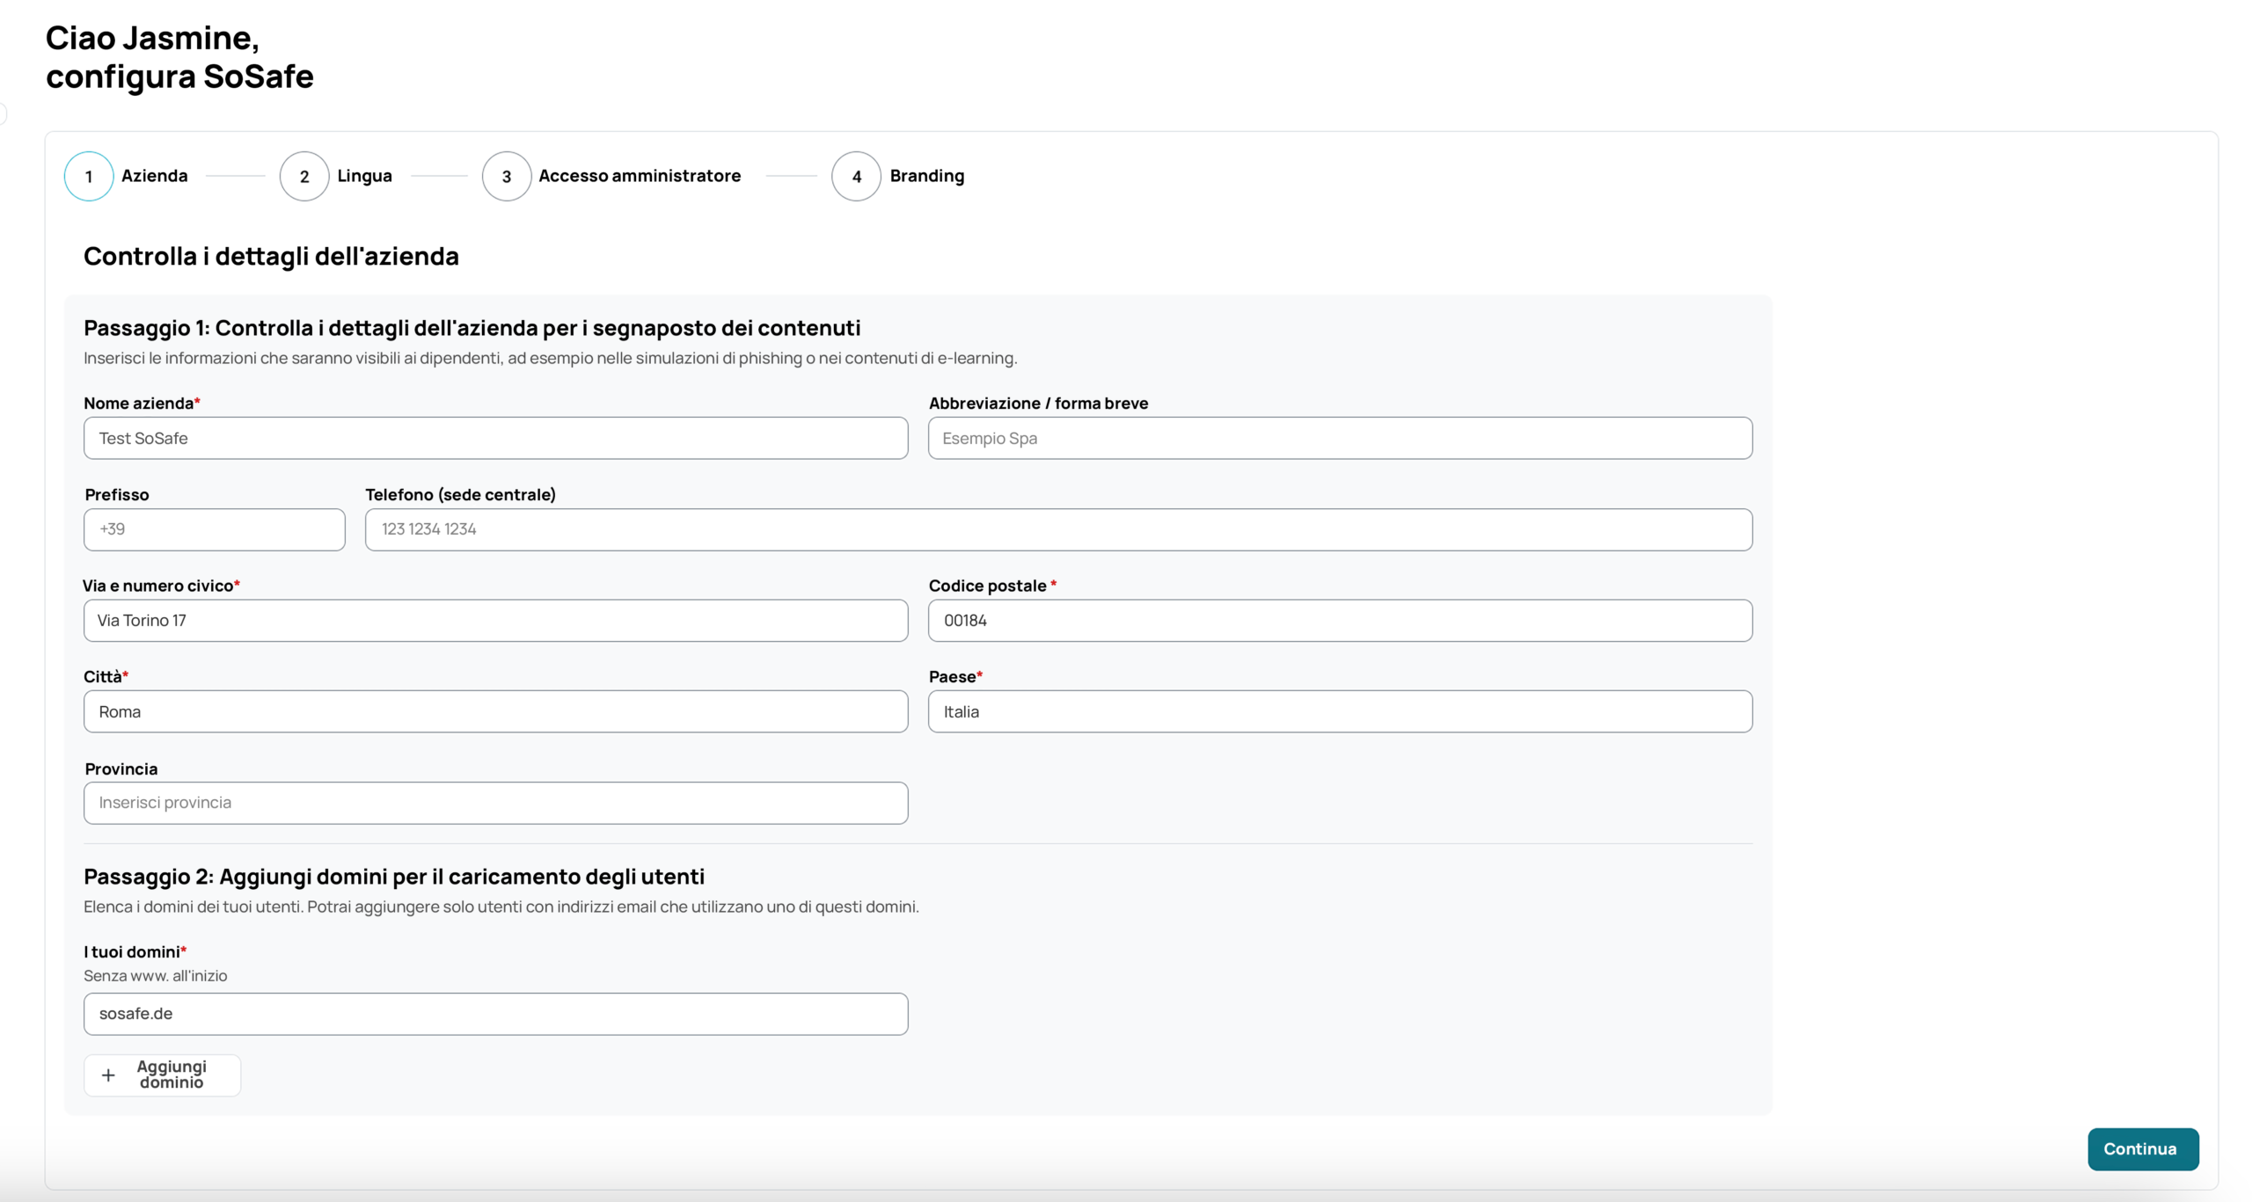The height and width of the screenshot is (1202, 2252).
Task: Click the "Inserisci le informazioni" description text
Action: tap(550, 358)
